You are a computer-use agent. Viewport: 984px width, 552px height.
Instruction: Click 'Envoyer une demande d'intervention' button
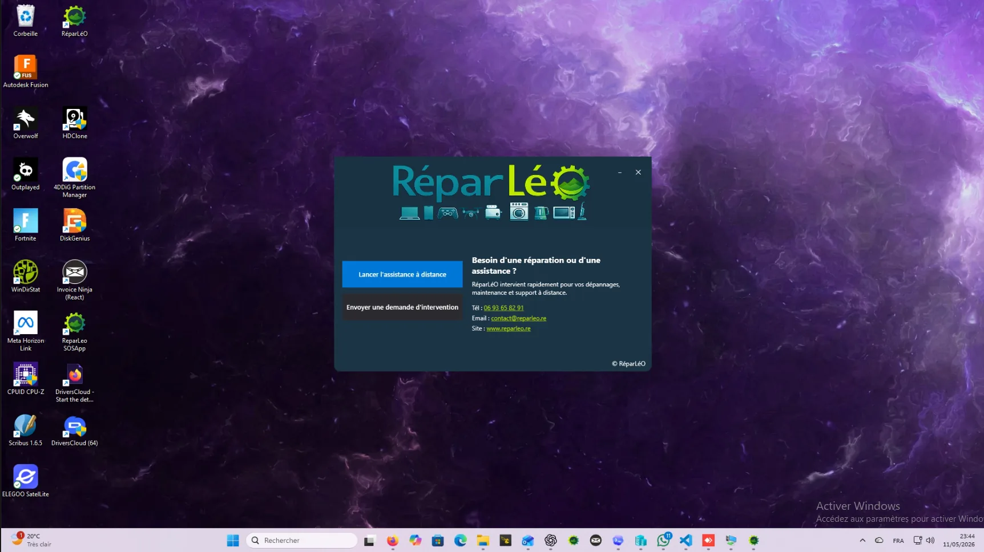402,307
